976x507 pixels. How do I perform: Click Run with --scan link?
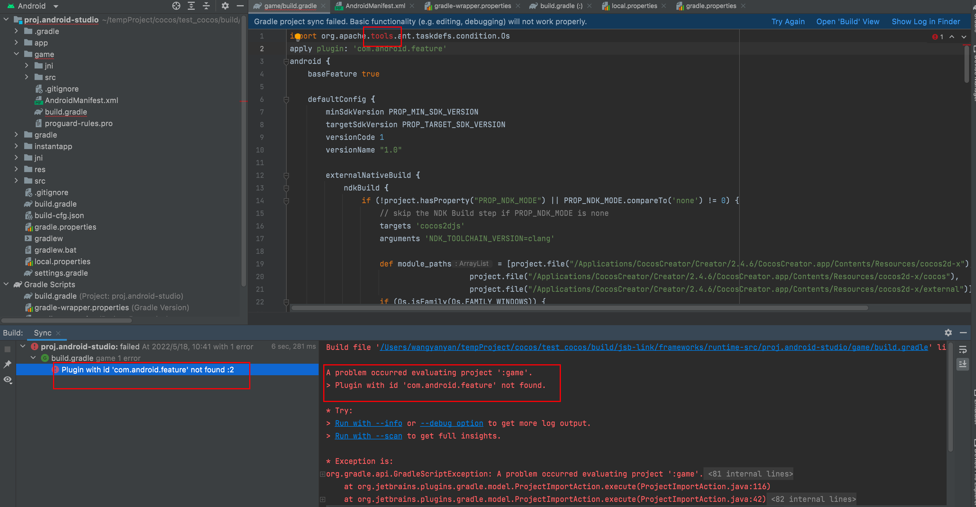pos(368,436)
